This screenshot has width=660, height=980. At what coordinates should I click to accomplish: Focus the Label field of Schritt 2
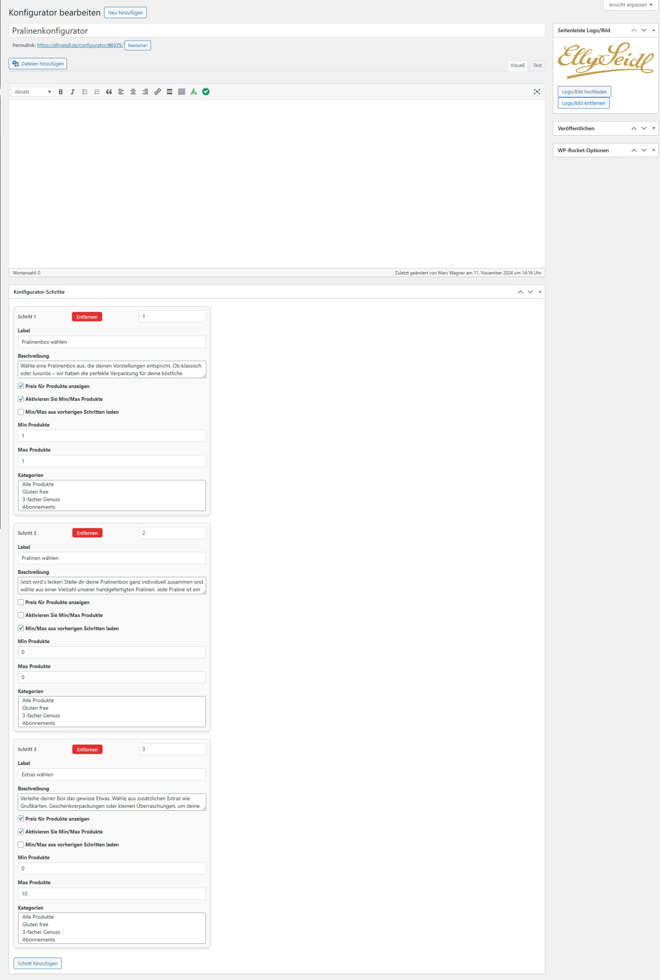pyautogui.click(x=112, y=558)
